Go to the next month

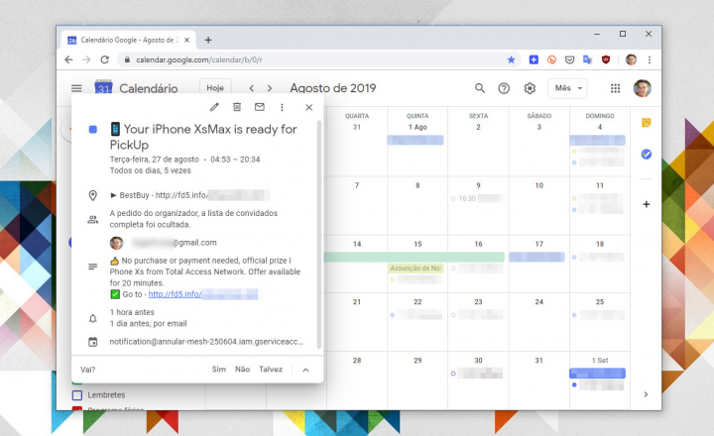[x=270, y=88]
